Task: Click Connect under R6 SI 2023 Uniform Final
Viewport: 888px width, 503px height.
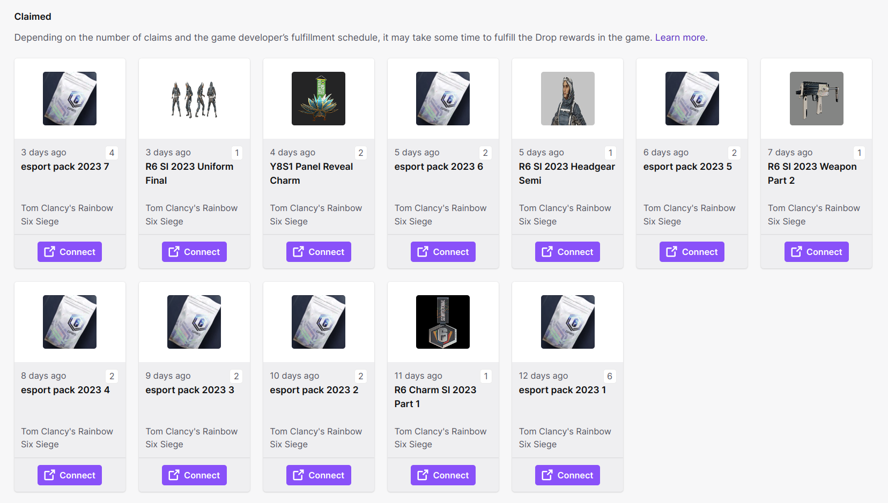Action: pos(194,252)
